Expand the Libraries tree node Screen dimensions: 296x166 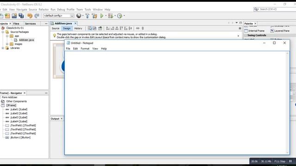tap(3, 48)
